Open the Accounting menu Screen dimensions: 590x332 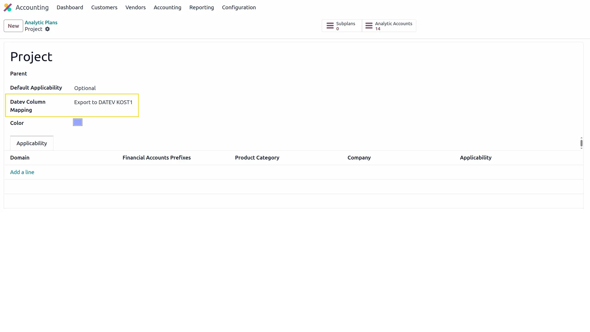[x=167, y=7]
